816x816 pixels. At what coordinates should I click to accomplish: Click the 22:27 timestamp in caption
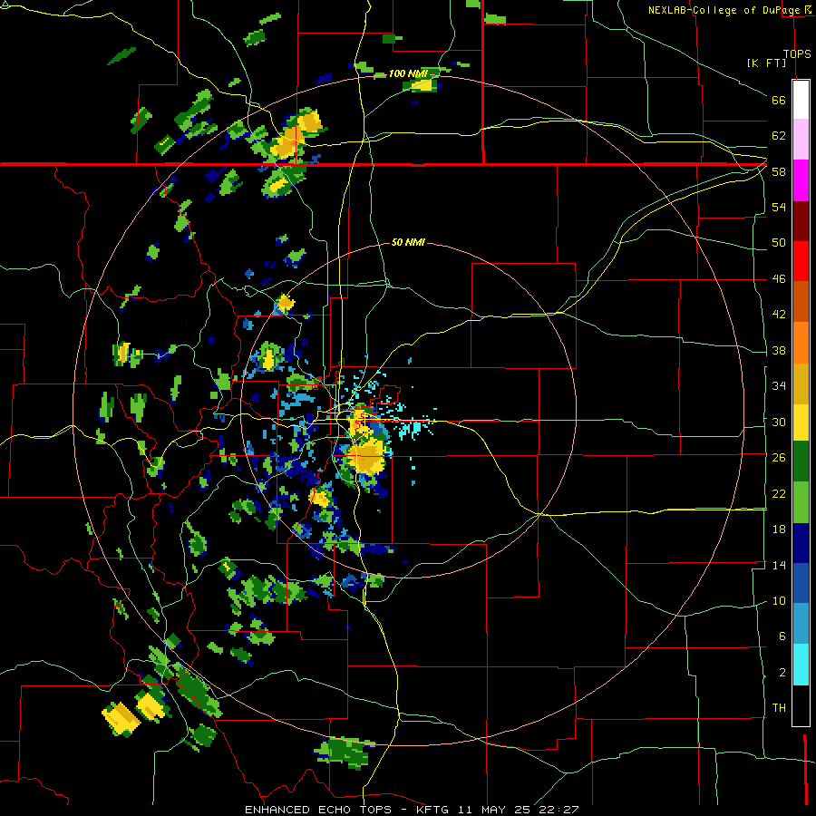(x=558, y=810)
